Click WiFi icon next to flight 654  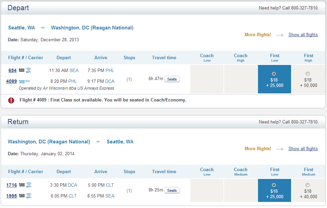28,70
